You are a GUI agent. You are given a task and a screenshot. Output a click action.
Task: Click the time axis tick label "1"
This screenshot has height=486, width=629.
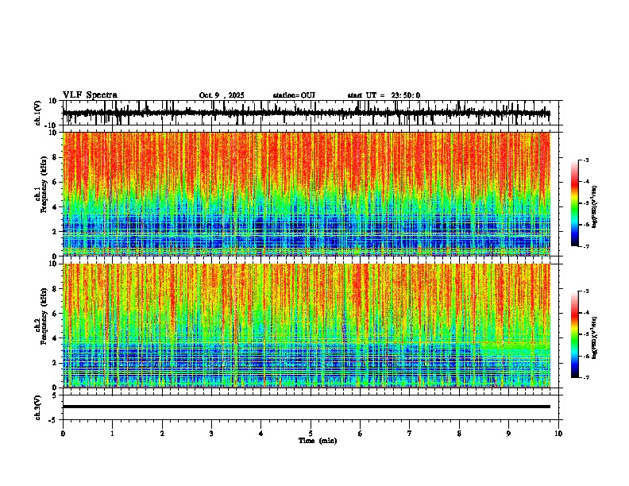(x=112, y=434)
